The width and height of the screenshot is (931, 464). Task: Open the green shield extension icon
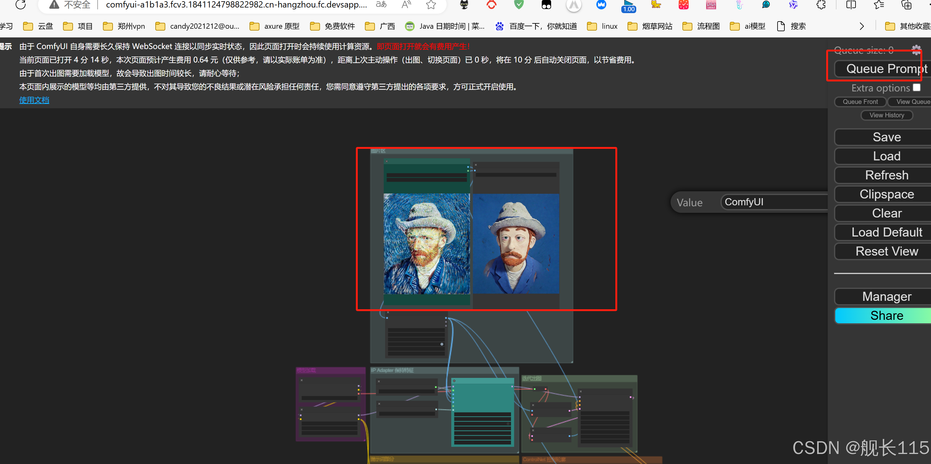[x=519, y=5]
